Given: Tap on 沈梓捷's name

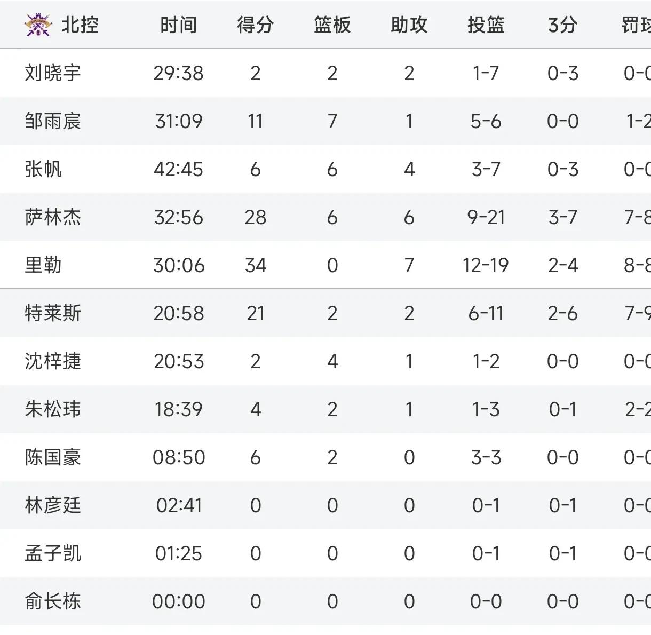Looking at the screenshot, I should pyautogui.click(x=53, y=361).
